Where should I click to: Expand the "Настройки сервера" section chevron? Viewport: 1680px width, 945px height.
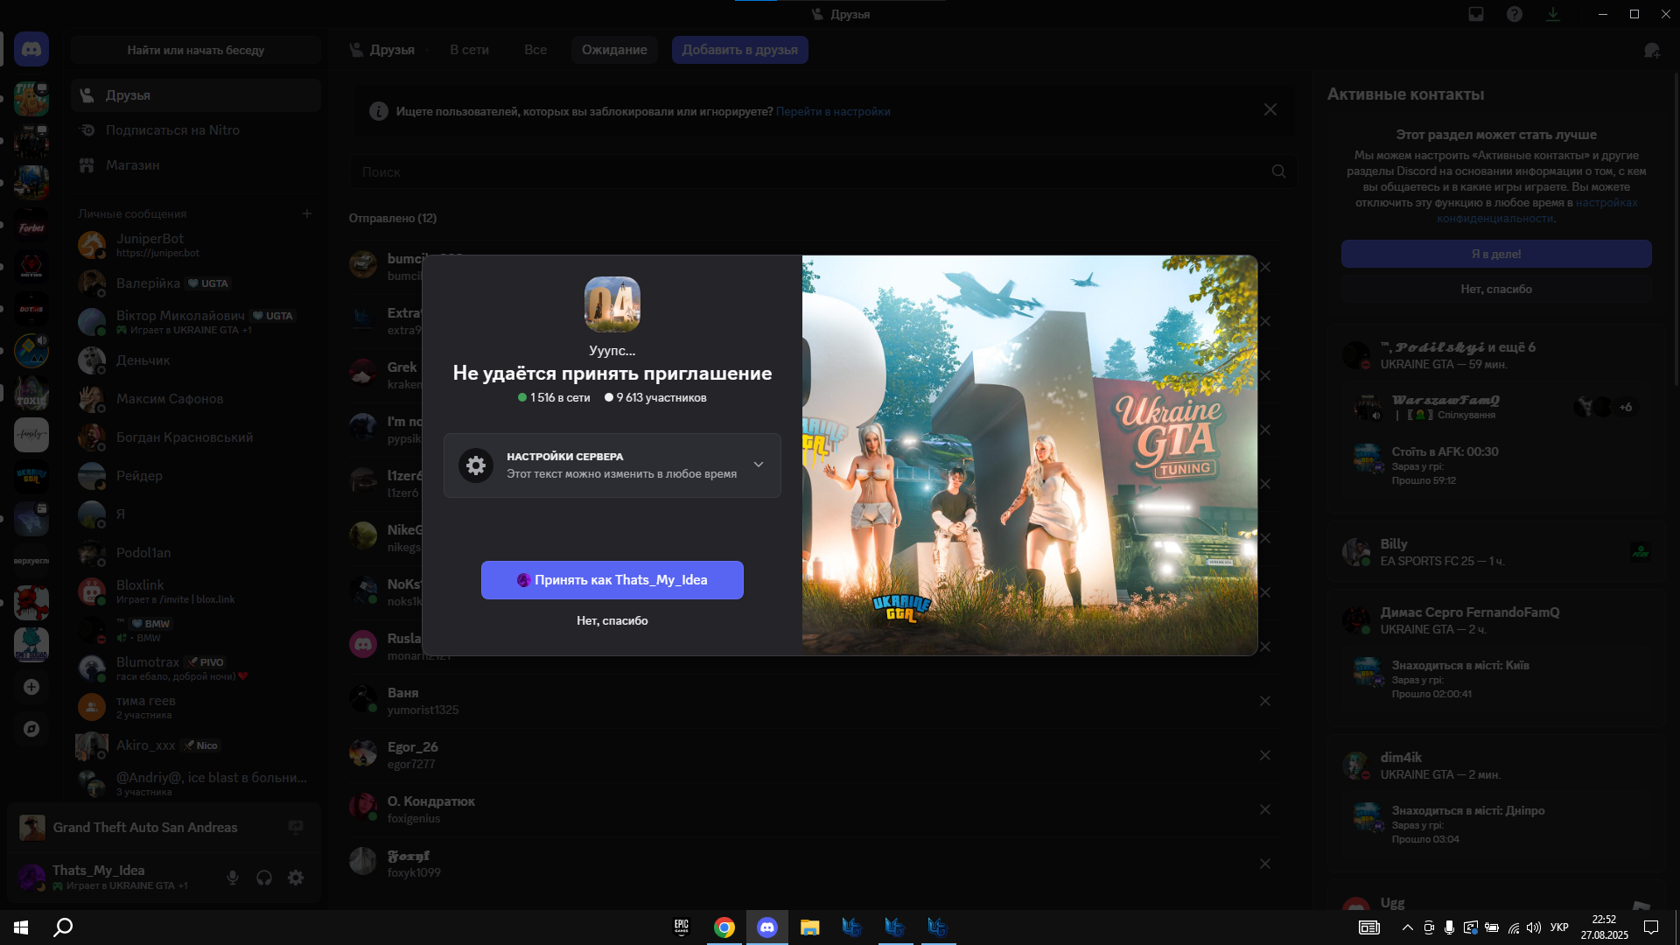(x=759, y=465)
